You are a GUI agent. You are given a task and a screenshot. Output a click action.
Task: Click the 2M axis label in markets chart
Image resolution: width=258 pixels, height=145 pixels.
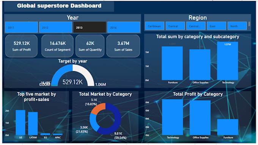click(x=7, y=111)
